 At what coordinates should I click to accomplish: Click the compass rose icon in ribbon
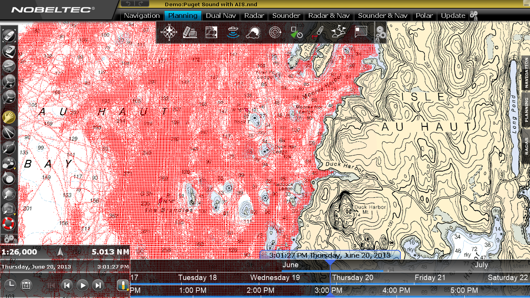(169, 32)
